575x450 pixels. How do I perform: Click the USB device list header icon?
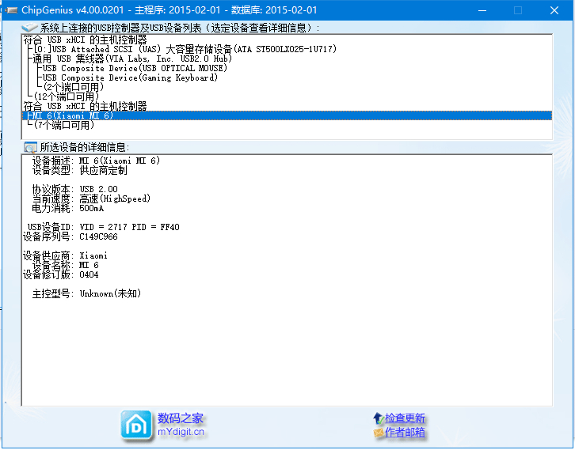coord(29,28)
